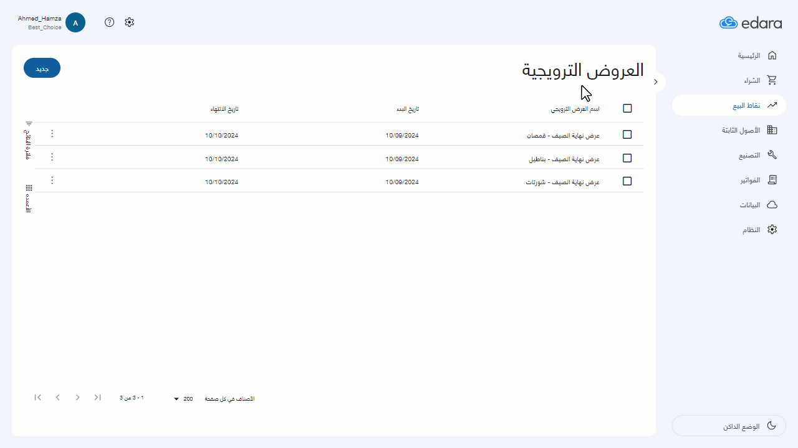Image resolution: width=798 pixels, height=448 pixels.
Task: Open the results filter funnel panel
Action: pyautogui.click(x=28, y=141)
